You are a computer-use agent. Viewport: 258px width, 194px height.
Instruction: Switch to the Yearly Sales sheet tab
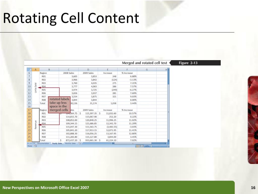coord(57,143)
